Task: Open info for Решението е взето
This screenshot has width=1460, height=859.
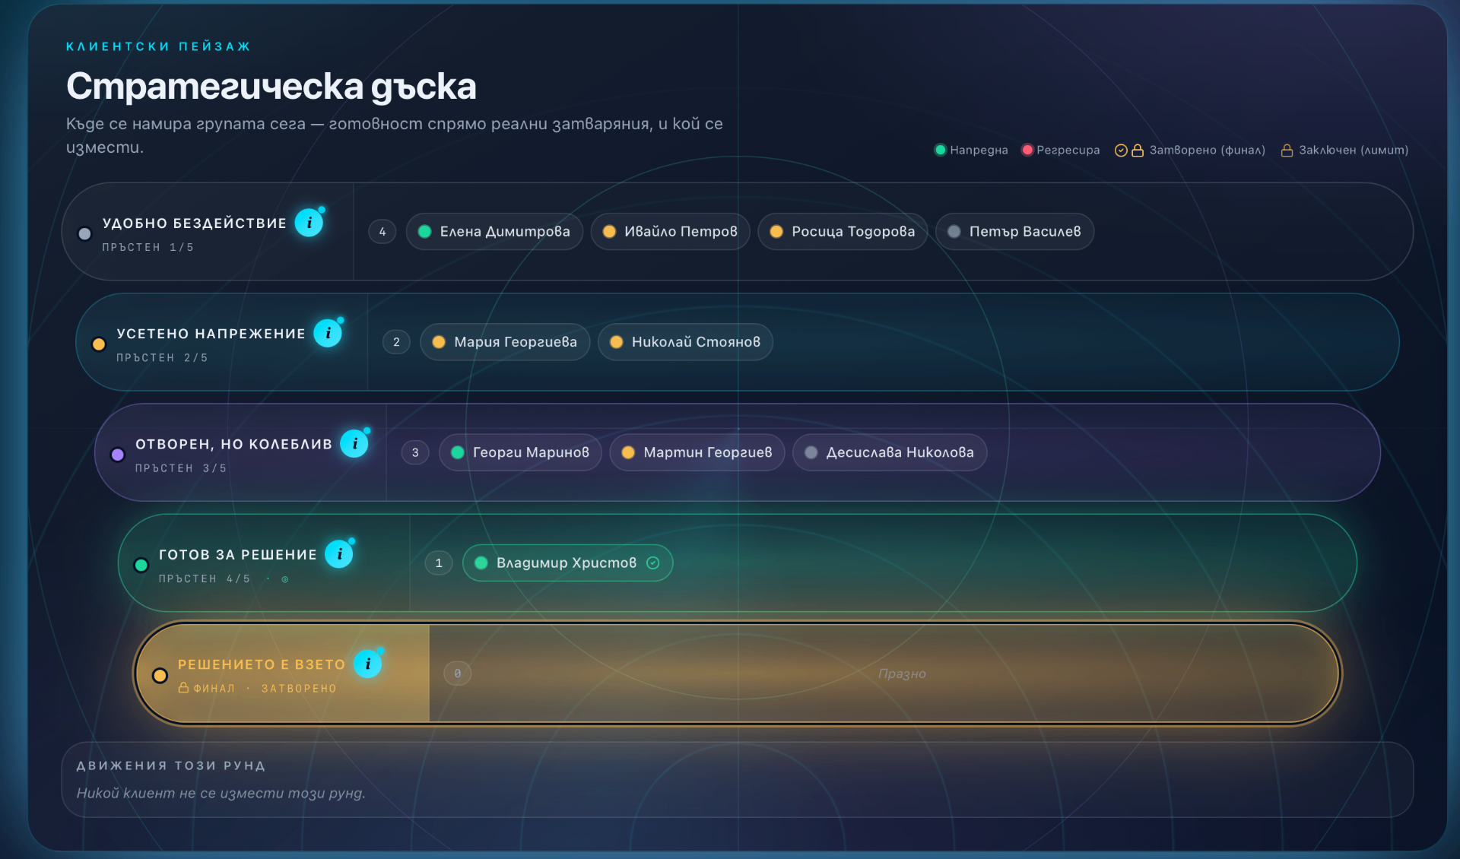Action: [x=368, y=664]
